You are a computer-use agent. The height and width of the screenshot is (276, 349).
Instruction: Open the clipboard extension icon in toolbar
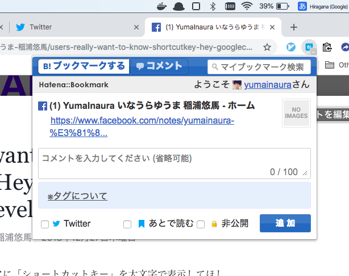coord(327,47)
